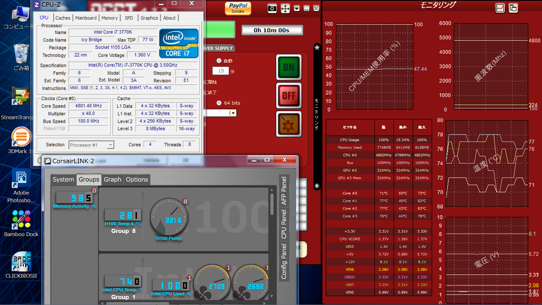
Task: Click the four-arrow move icon in OCCT
Action: tap(285, 8)
